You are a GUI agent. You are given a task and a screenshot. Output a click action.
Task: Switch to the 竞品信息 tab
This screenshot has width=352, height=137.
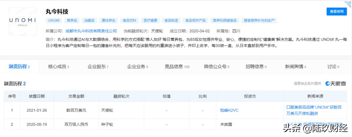coord(177,67)
